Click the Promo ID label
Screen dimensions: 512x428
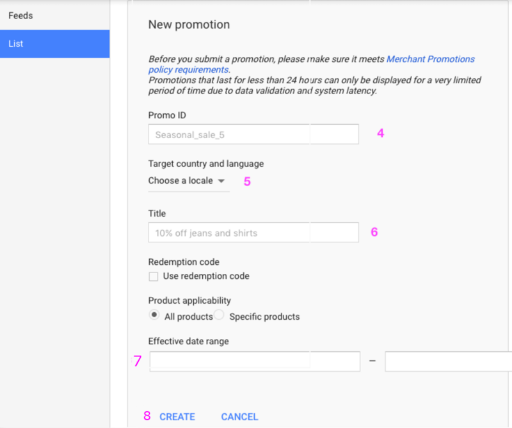point(167,115)
